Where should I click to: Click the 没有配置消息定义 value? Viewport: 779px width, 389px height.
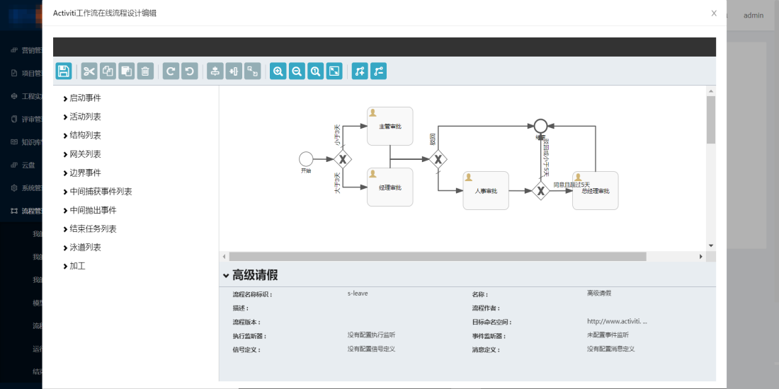tap(610, 349)
